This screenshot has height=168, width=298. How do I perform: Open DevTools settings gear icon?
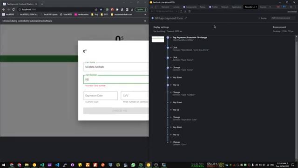point(291,7)
